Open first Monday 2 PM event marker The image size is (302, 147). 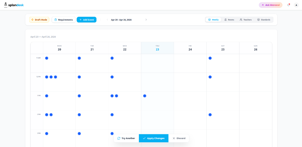[x=47, y=115]
